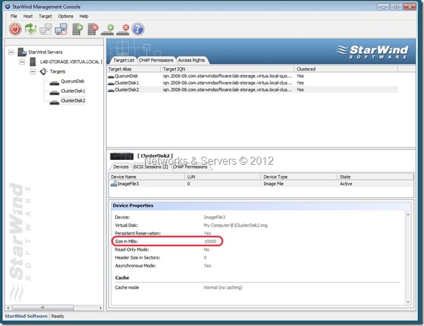Click the Virtual Disk path ClusterDisk2.img

[x=235, y=225]
